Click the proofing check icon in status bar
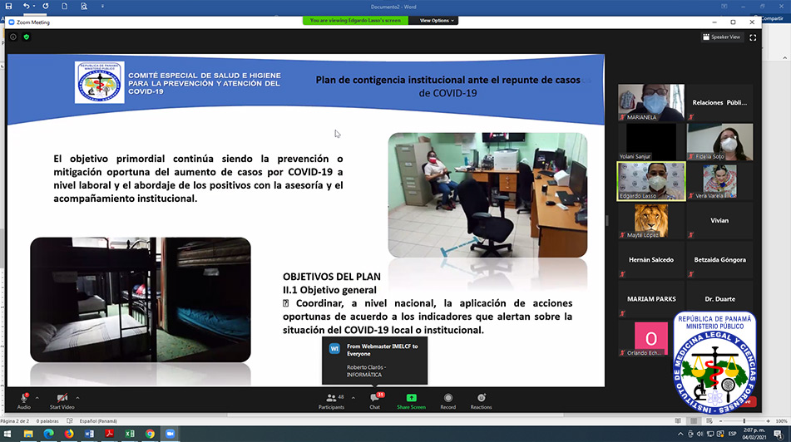The width and height of the screenshot is (791, 442). tap(70, 421)
